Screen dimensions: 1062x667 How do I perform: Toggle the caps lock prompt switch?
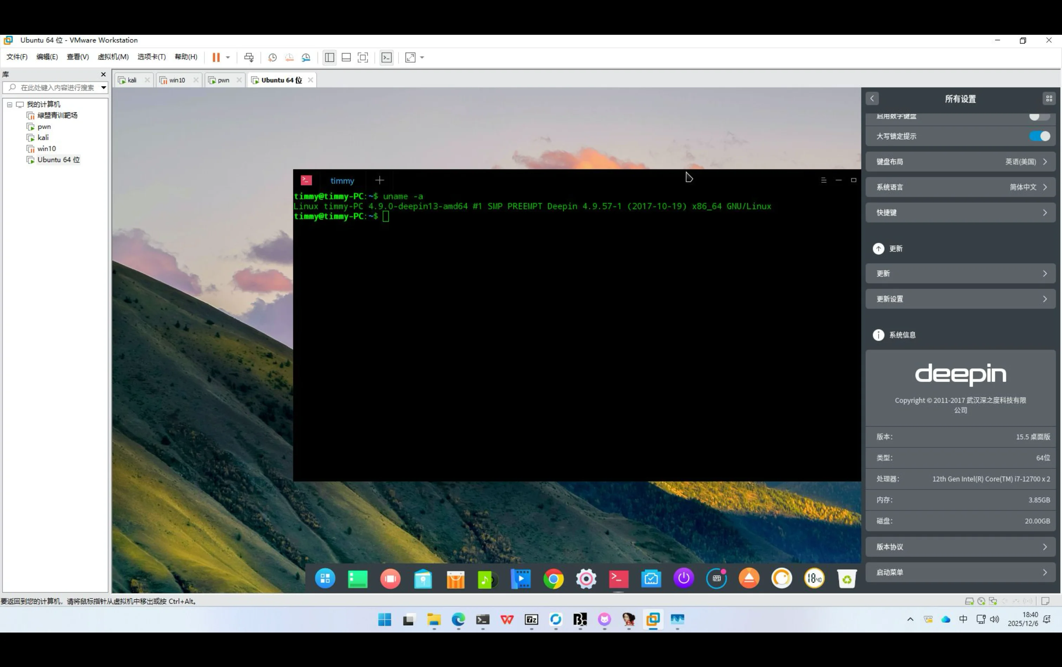[1040, 136]
